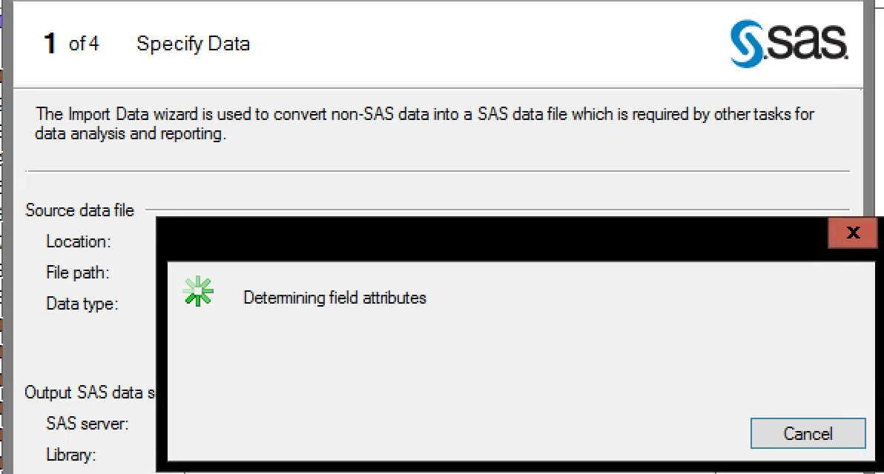Click the large bold '1' step digit
Screen dimensions: 884x474
click(50, 44)
